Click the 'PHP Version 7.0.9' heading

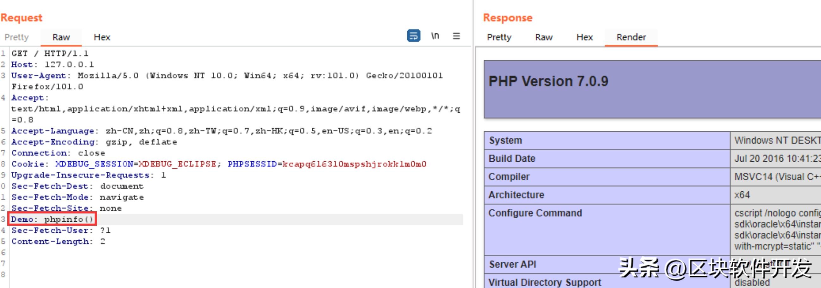(548, 81)
